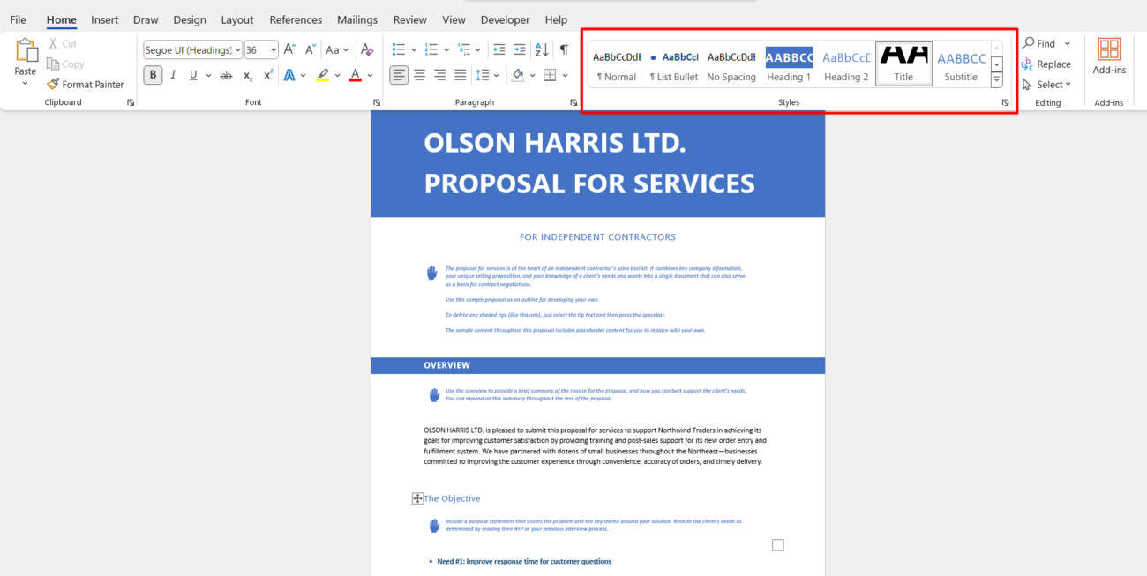Open the File menu
This screenshot has width=1147, height=576.
18,19
